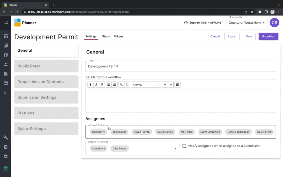Click the undo arrow in the editor toolbar

[x=165, y=85]
